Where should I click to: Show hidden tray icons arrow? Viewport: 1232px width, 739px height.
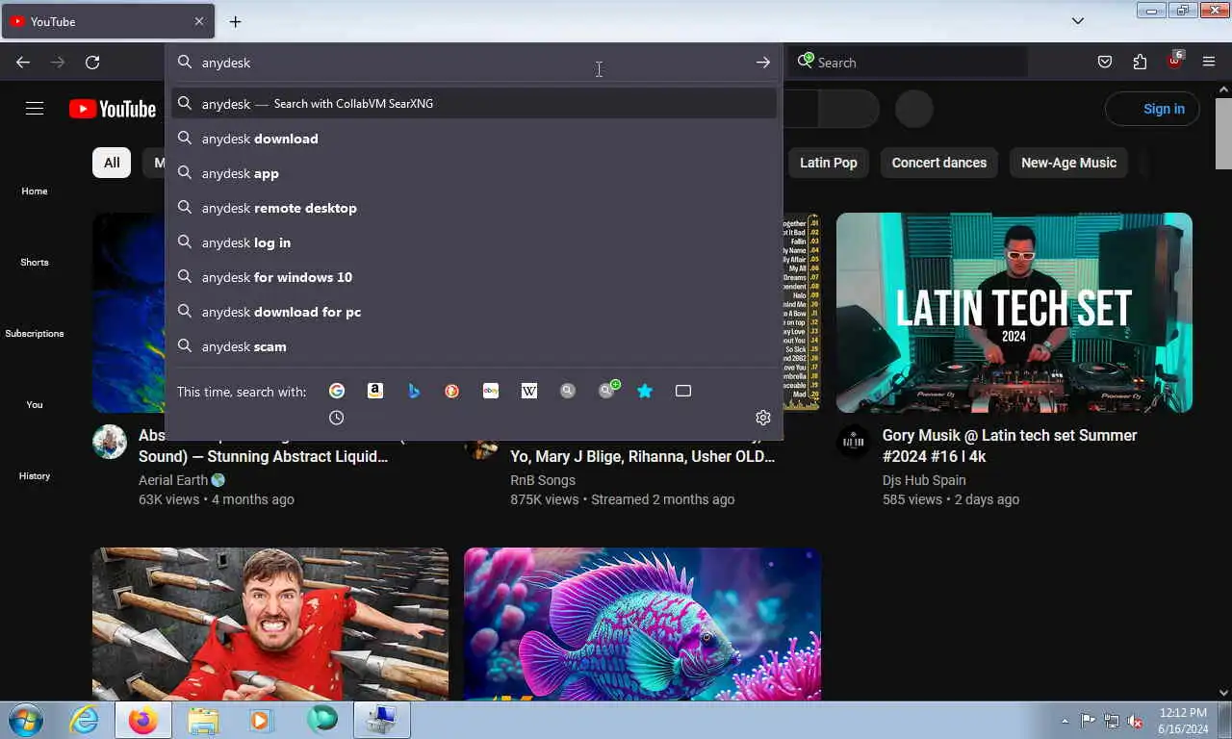pos(1065,721)
